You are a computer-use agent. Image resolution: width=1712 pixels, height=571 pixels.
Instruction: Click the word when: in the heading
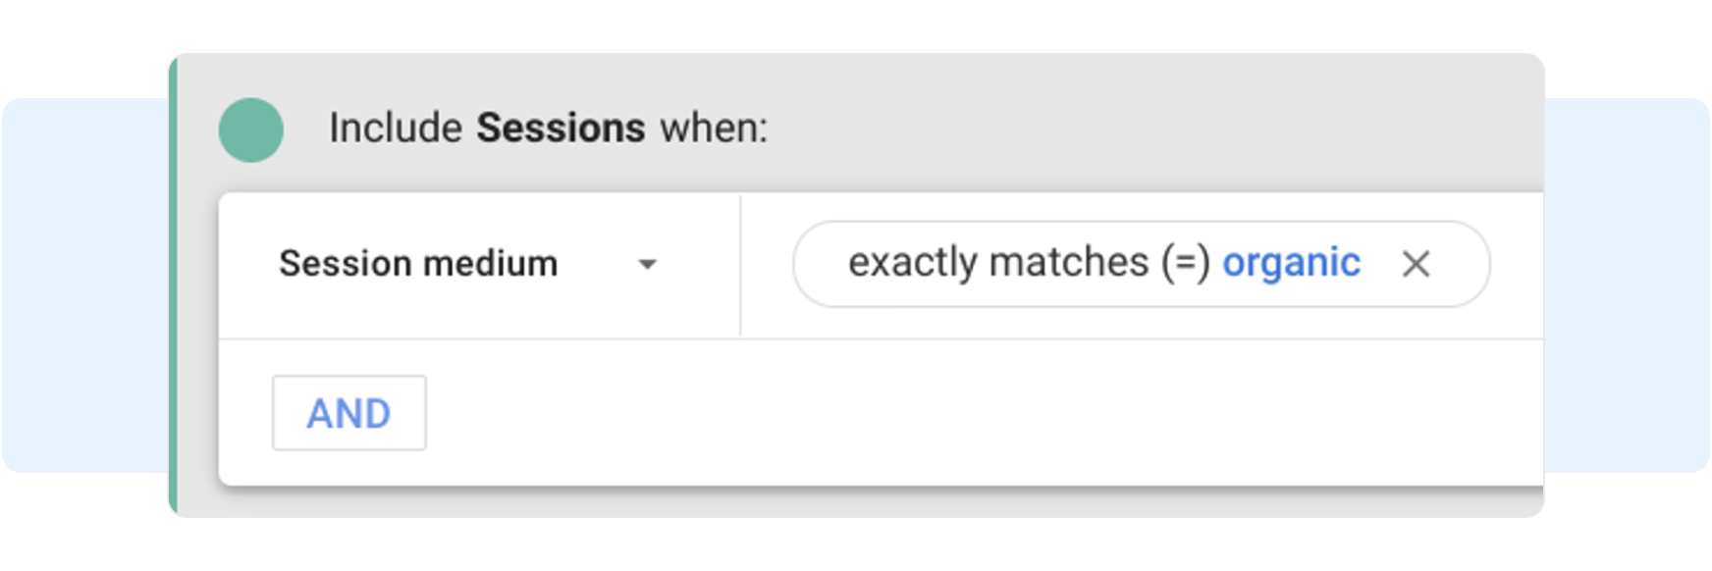[x=714, y=129]
